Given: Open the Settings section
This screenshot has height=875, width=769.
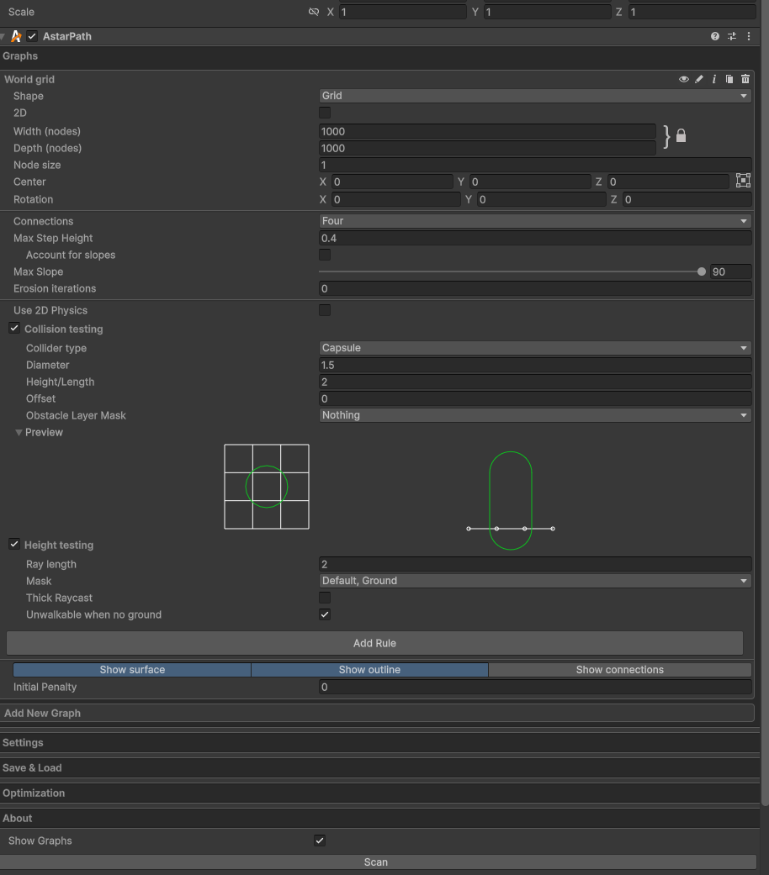Looking at the screenshot, I should click(x=23, y=742).
